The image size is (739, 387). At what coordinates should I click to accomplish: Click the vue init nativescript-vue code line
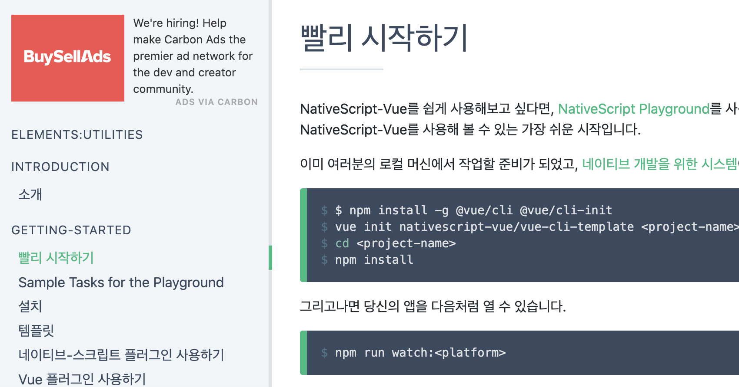click(x=537, y=227)
